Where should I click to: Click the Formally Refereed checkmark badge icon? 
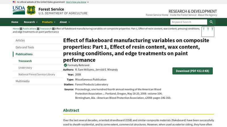65,65
